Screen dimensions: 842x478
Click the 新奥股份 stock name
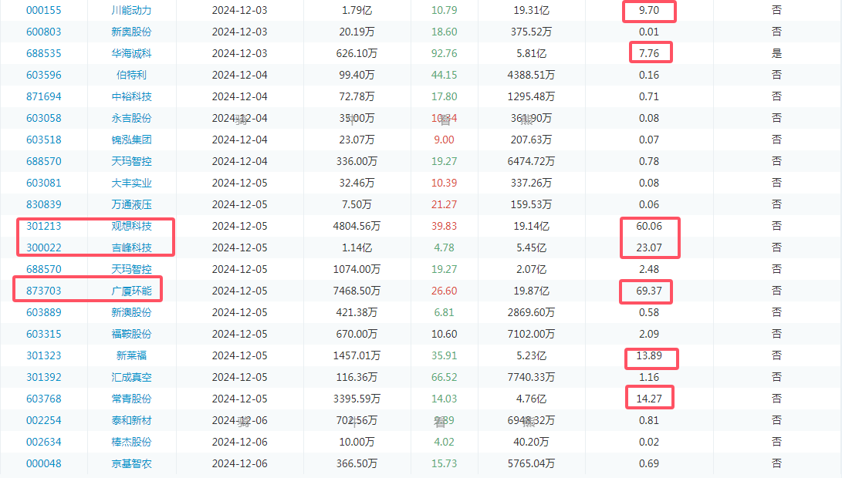[x=131, y=32]
